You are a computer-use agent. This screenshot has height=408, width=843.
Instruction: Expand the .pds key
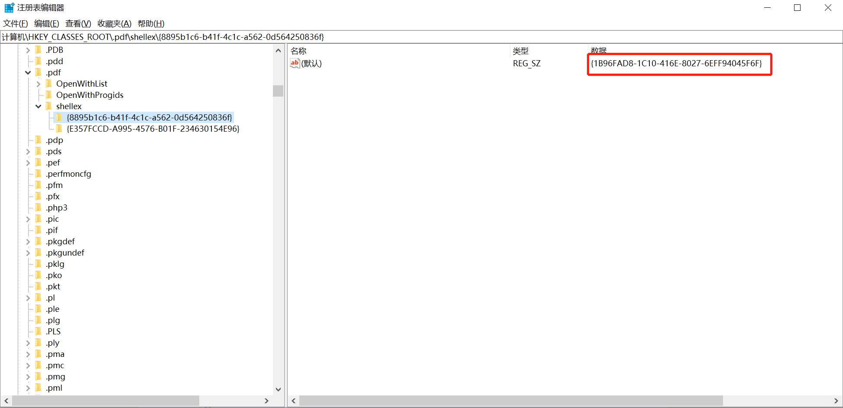click(28, 151)
